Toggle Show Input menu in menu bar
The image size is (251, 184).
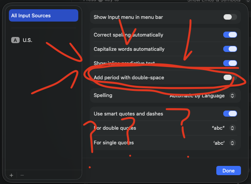[x=230, y=17]
